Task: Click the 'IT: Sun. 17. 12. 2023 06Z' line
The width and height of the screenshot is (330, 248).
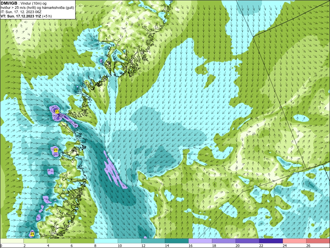Action: pyautogui.click(x=21, y=12)
